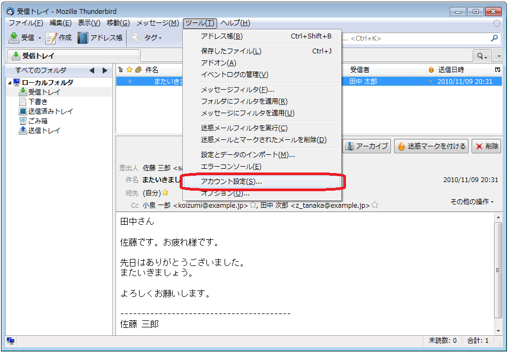Toggle junk status dot on message row
Image resolution: width=508 pixels, height=353 pixels.
430,82
